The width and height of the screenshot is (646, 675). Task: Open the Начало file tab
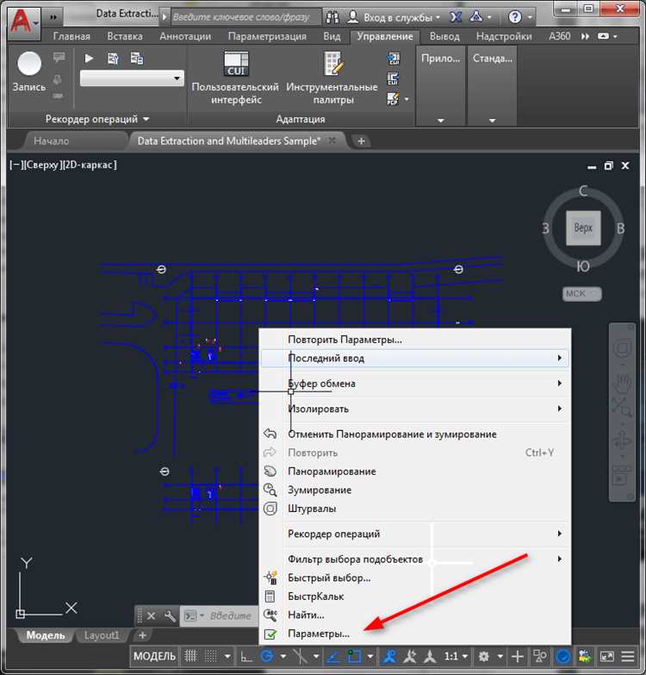point(73,141)
